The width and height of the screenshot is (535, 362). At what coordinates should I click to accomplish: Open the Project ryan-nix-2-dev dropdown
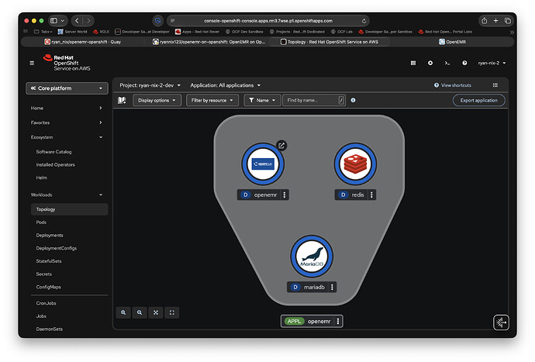click(150, 85)
